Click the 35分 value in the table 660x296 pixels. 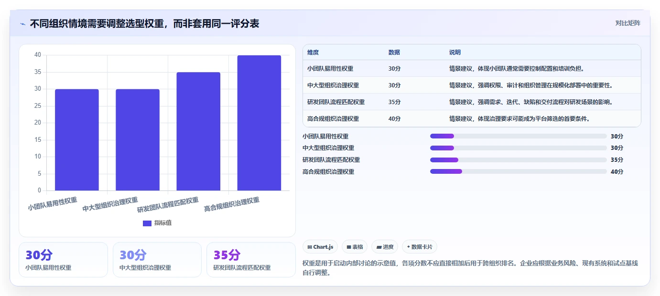(x=394, y=102)
